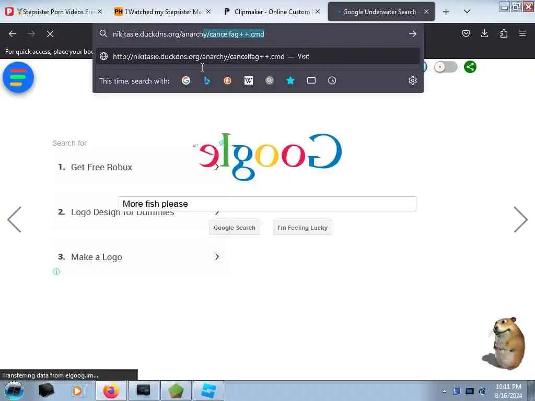Open a new tab with the plus button
The image size is (535, 401).
[x=446, y=12]
